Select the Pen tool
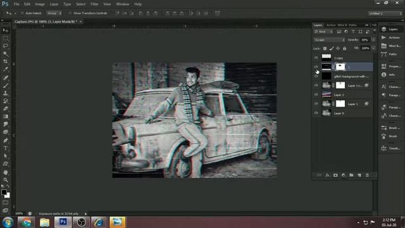405x228 pixels. pyautogui.click(x=6, y=141)
